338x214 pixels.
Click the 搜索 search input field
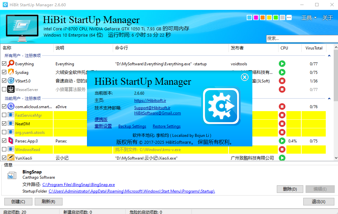point(302,39)
